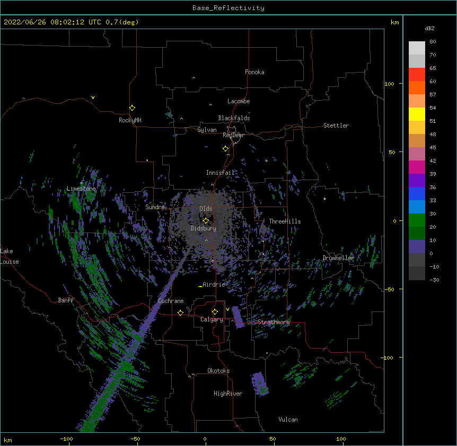This screenshot has height=446, width=457.
Task: Select the slate purple 0–10 dBZ swatch
Action: (417, 247)
